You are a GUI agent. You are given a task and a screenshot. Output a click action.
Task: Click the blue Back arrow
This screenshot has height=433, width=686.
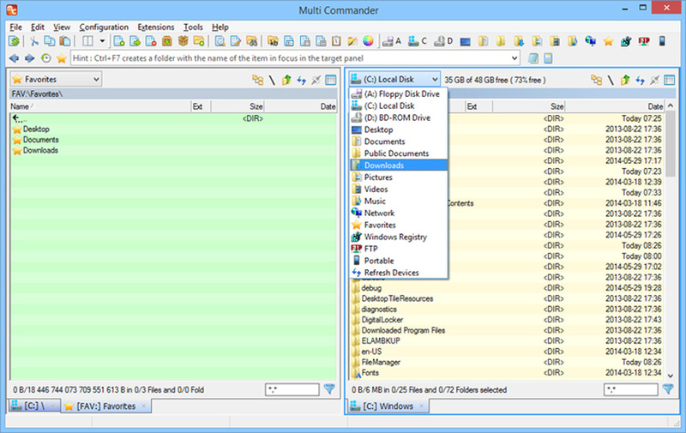[x=14, y=58]
